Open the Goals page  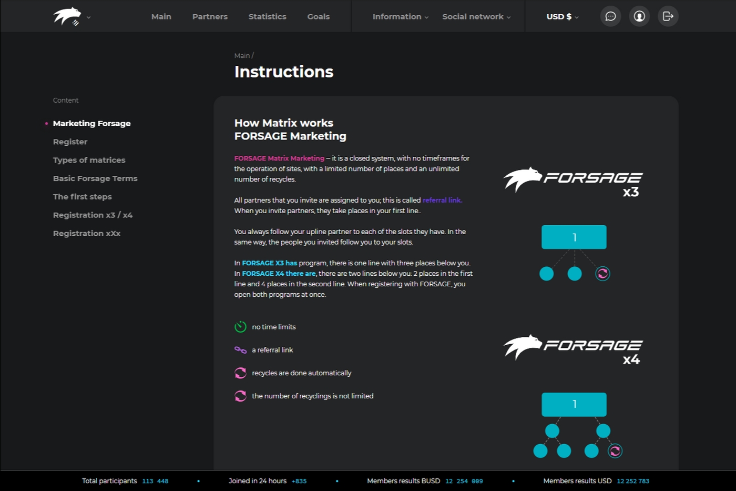(319, 16)
